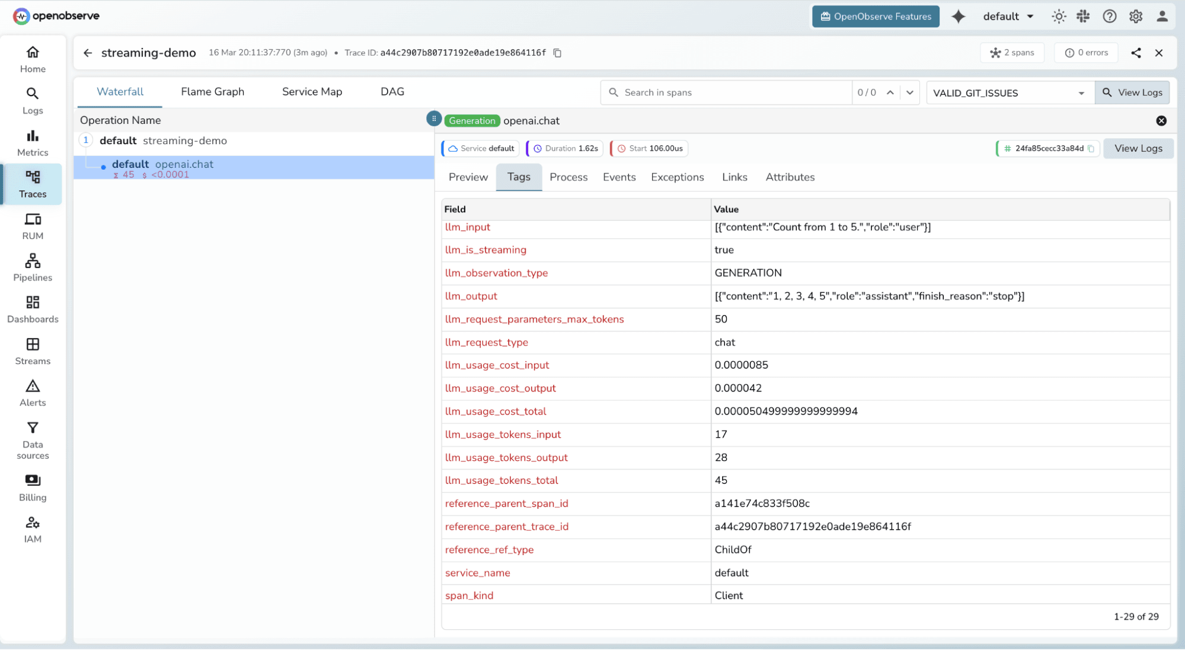Toggle light/dark theme mode
This screenshot has height=650, width=1185.
[x=1059, y=16]
